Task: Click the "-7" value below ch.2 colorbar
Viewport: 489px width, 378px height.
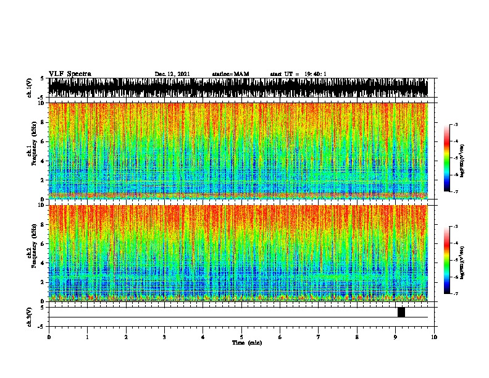Action: coord(455,293)
